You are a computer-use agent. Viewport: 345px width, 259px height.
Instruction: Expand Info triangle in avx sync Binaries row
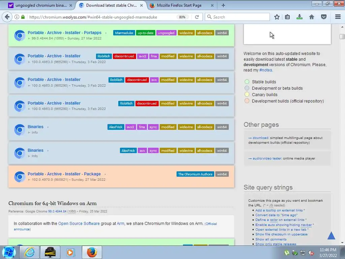tap(29, 156)
